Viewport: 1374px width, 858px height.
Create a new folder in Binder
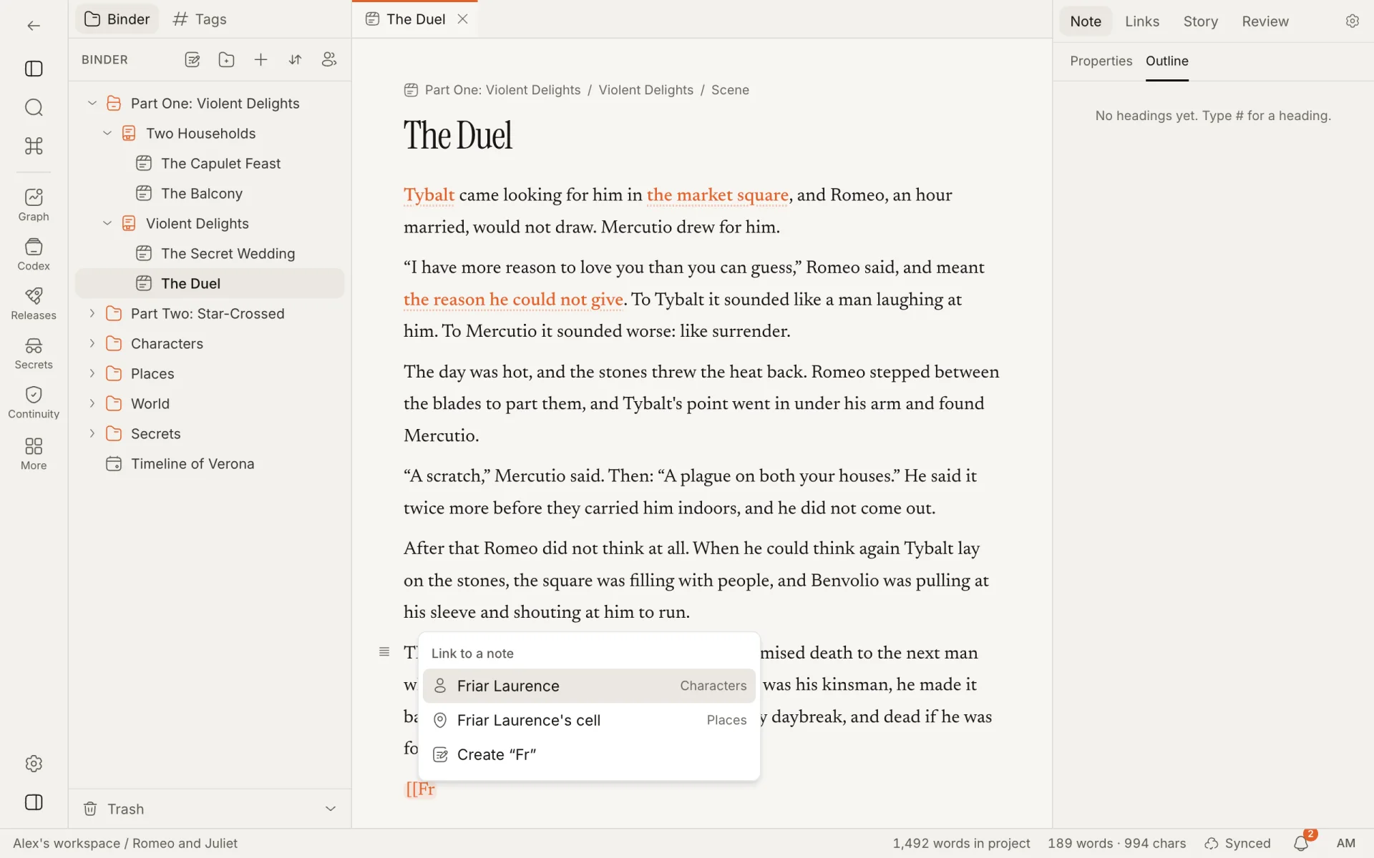pos(227,60)
